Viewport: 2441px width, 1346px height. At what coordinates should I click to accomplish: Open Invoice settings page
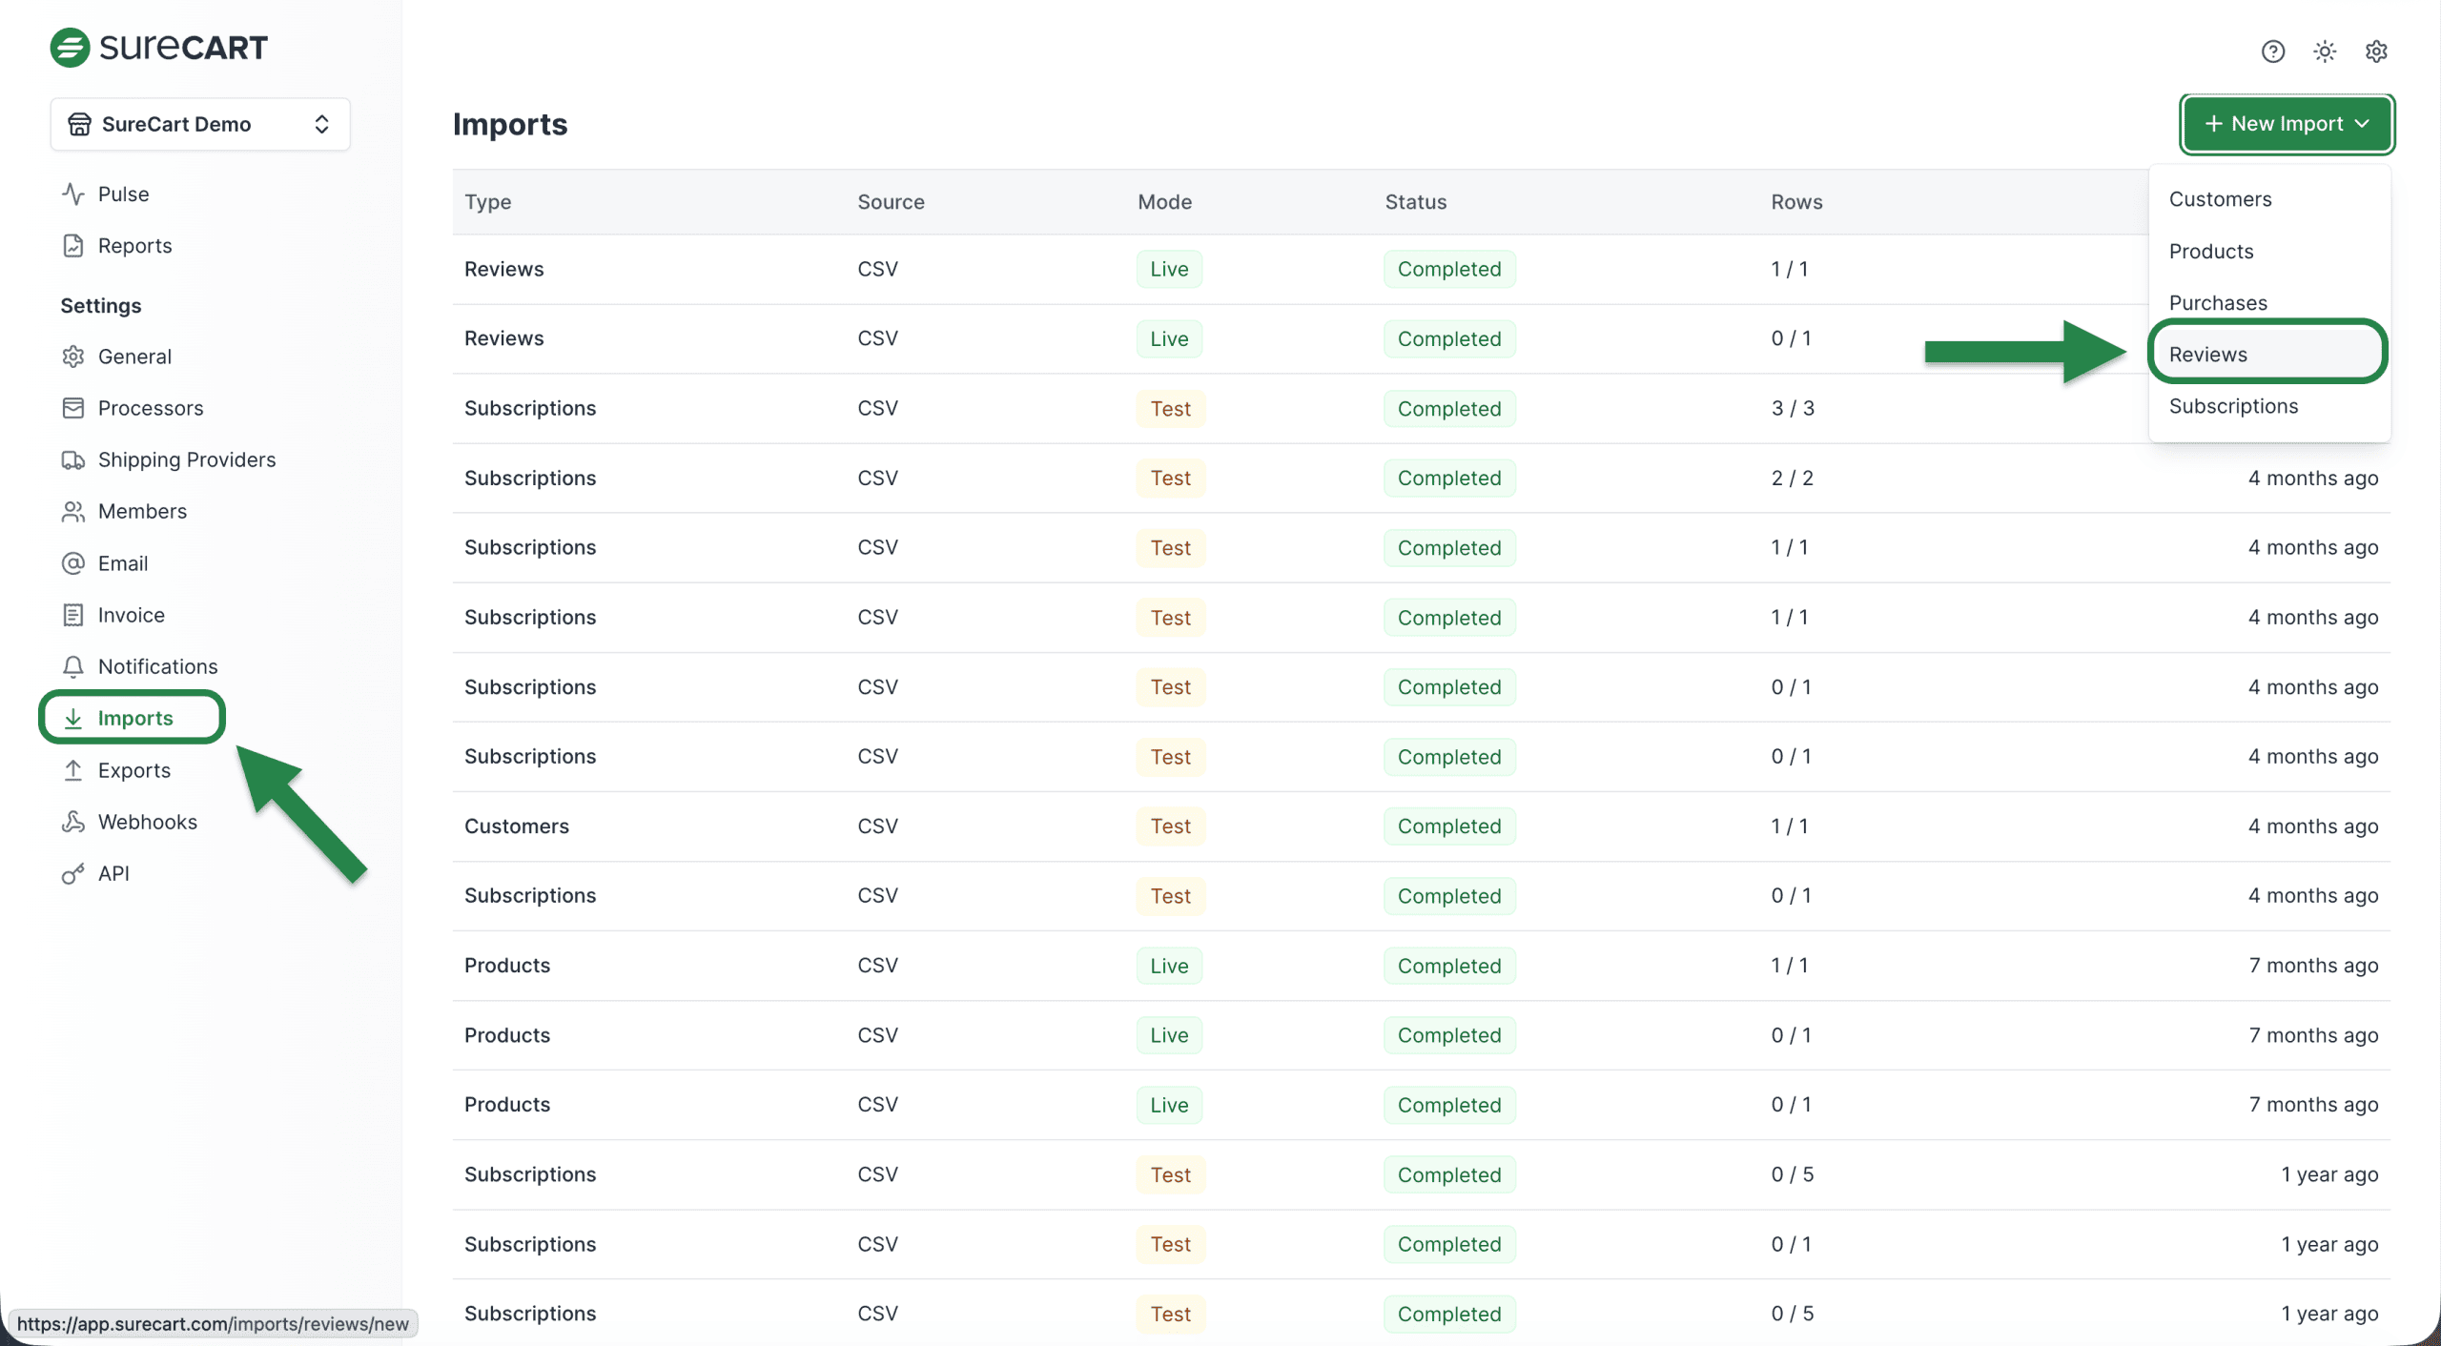tap(132, 615)
